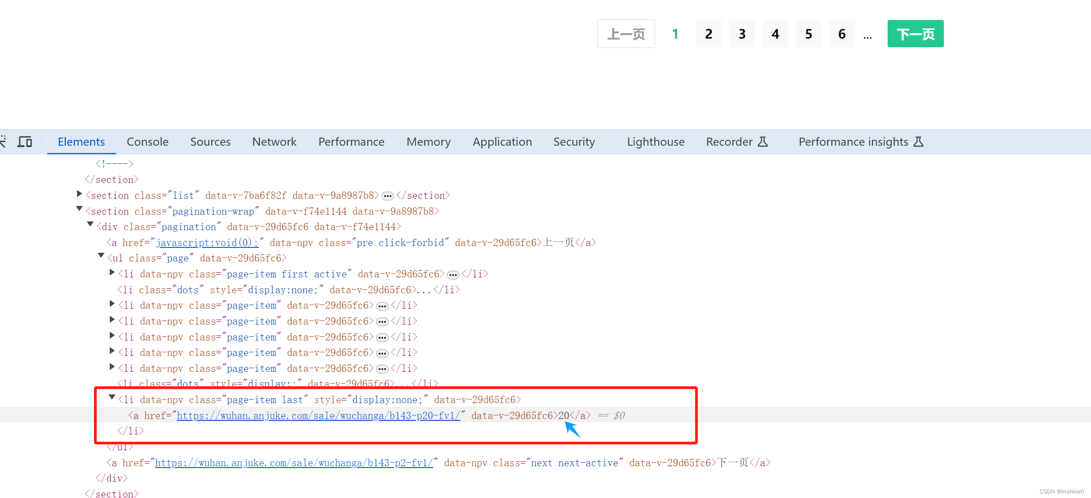Go to page 3 in pagination

pyautogui.click(x=742, y=34)
